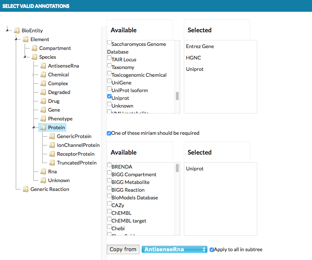This screenshot has height=260, width=312.
Task: Click the ReceptorProtein folder icon
Action: (52, 154)
